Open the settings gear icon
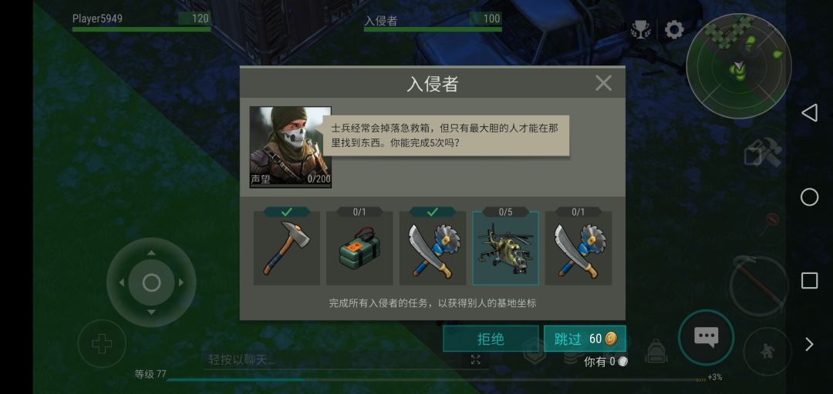 point(674,30)
